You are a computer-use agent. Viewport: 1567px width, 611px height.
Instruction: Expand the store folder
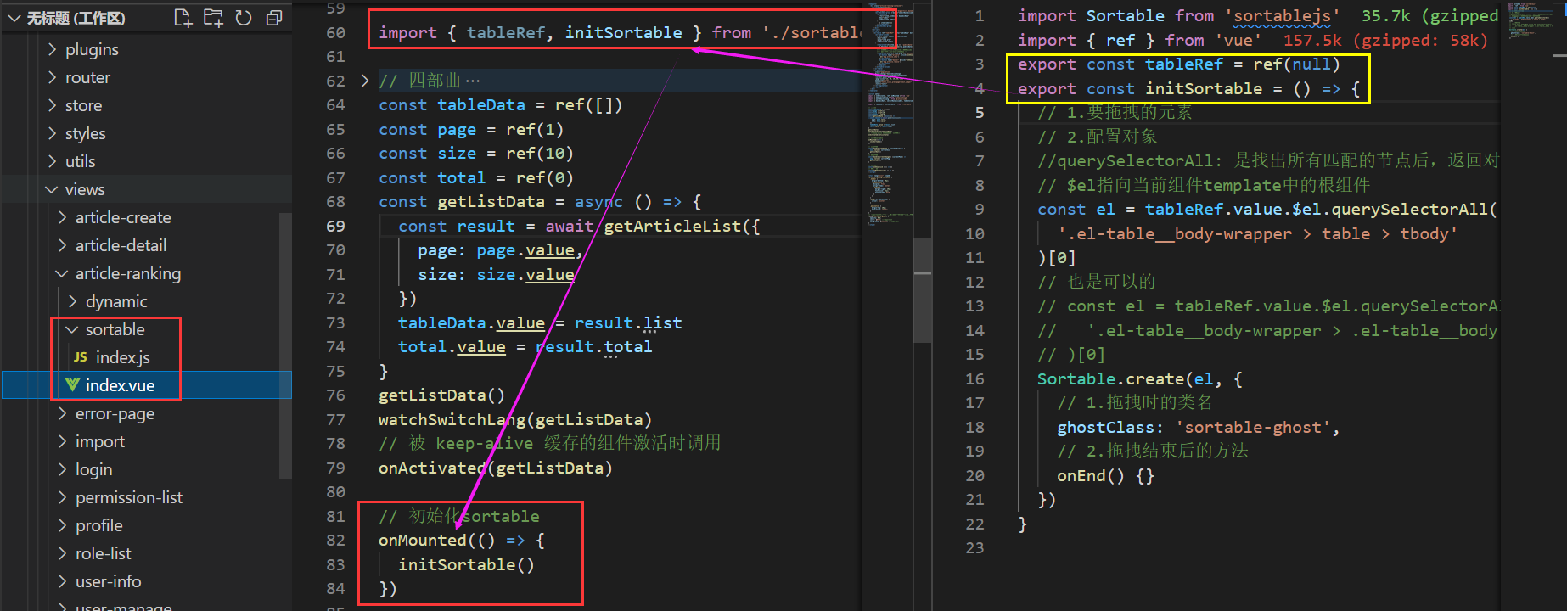(x=53, y=105)
